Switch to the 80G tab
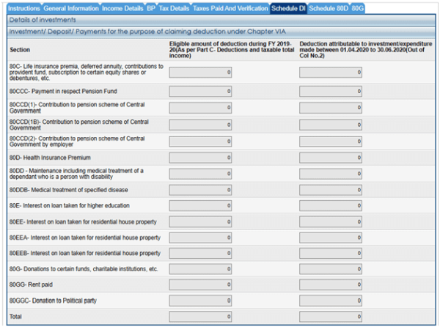The image size is (440, 327). point(357,8)
